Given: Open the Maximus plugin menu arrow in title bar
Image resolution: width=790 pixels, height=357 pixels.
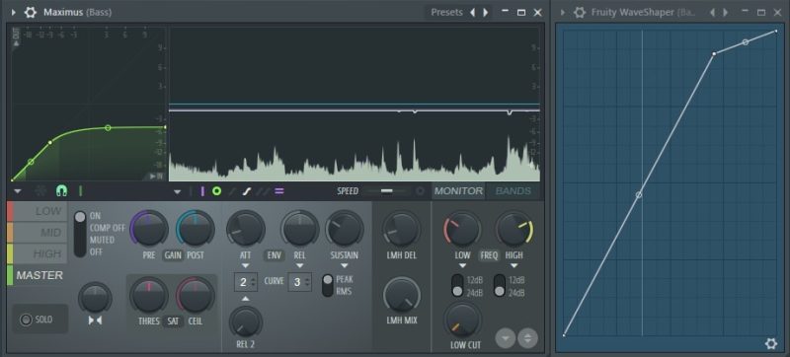Looking at the screenshot, I should click(x=14, y=12).
